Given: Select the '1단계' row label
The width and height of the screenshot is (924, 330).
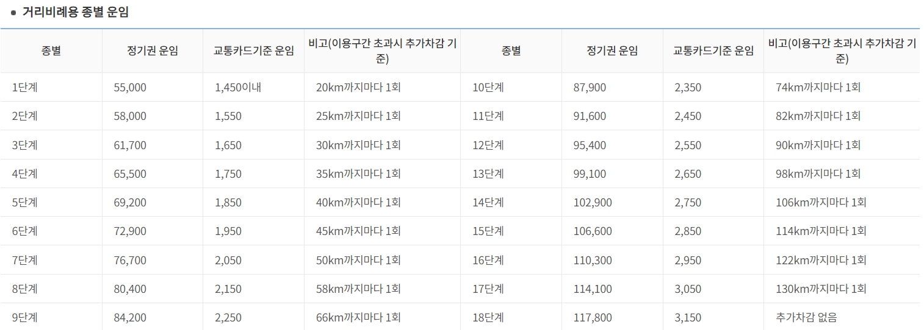Looking at the screenshot, I should coord(25,87).
